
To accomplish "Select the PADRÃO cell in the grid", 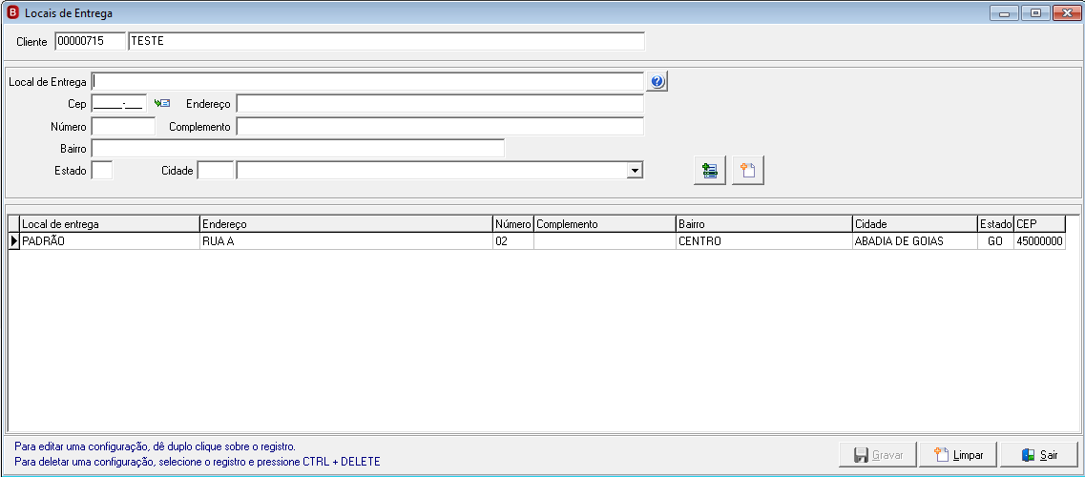I will 110,241.
